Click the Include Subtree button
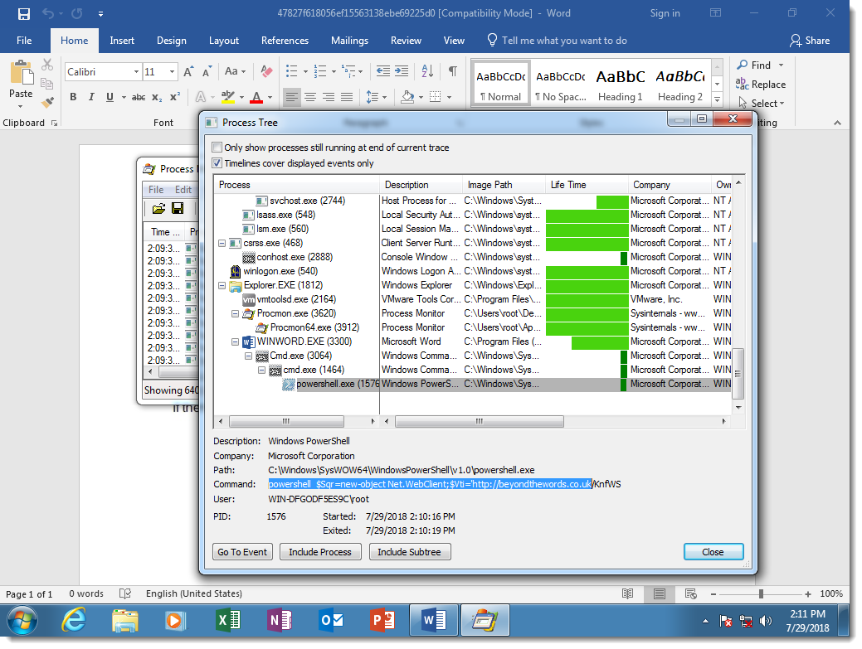Image resolution: width=862 pixels, height=649 pixels. [x=410, y=552]
